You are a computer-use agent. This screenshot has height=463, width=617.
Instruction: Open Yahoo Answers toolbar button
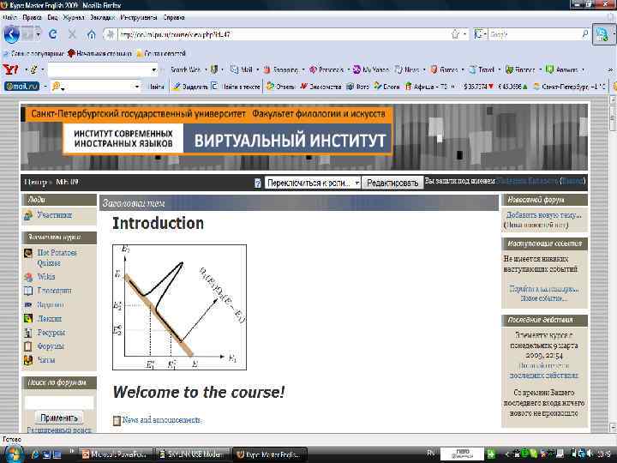coord(562,69)
